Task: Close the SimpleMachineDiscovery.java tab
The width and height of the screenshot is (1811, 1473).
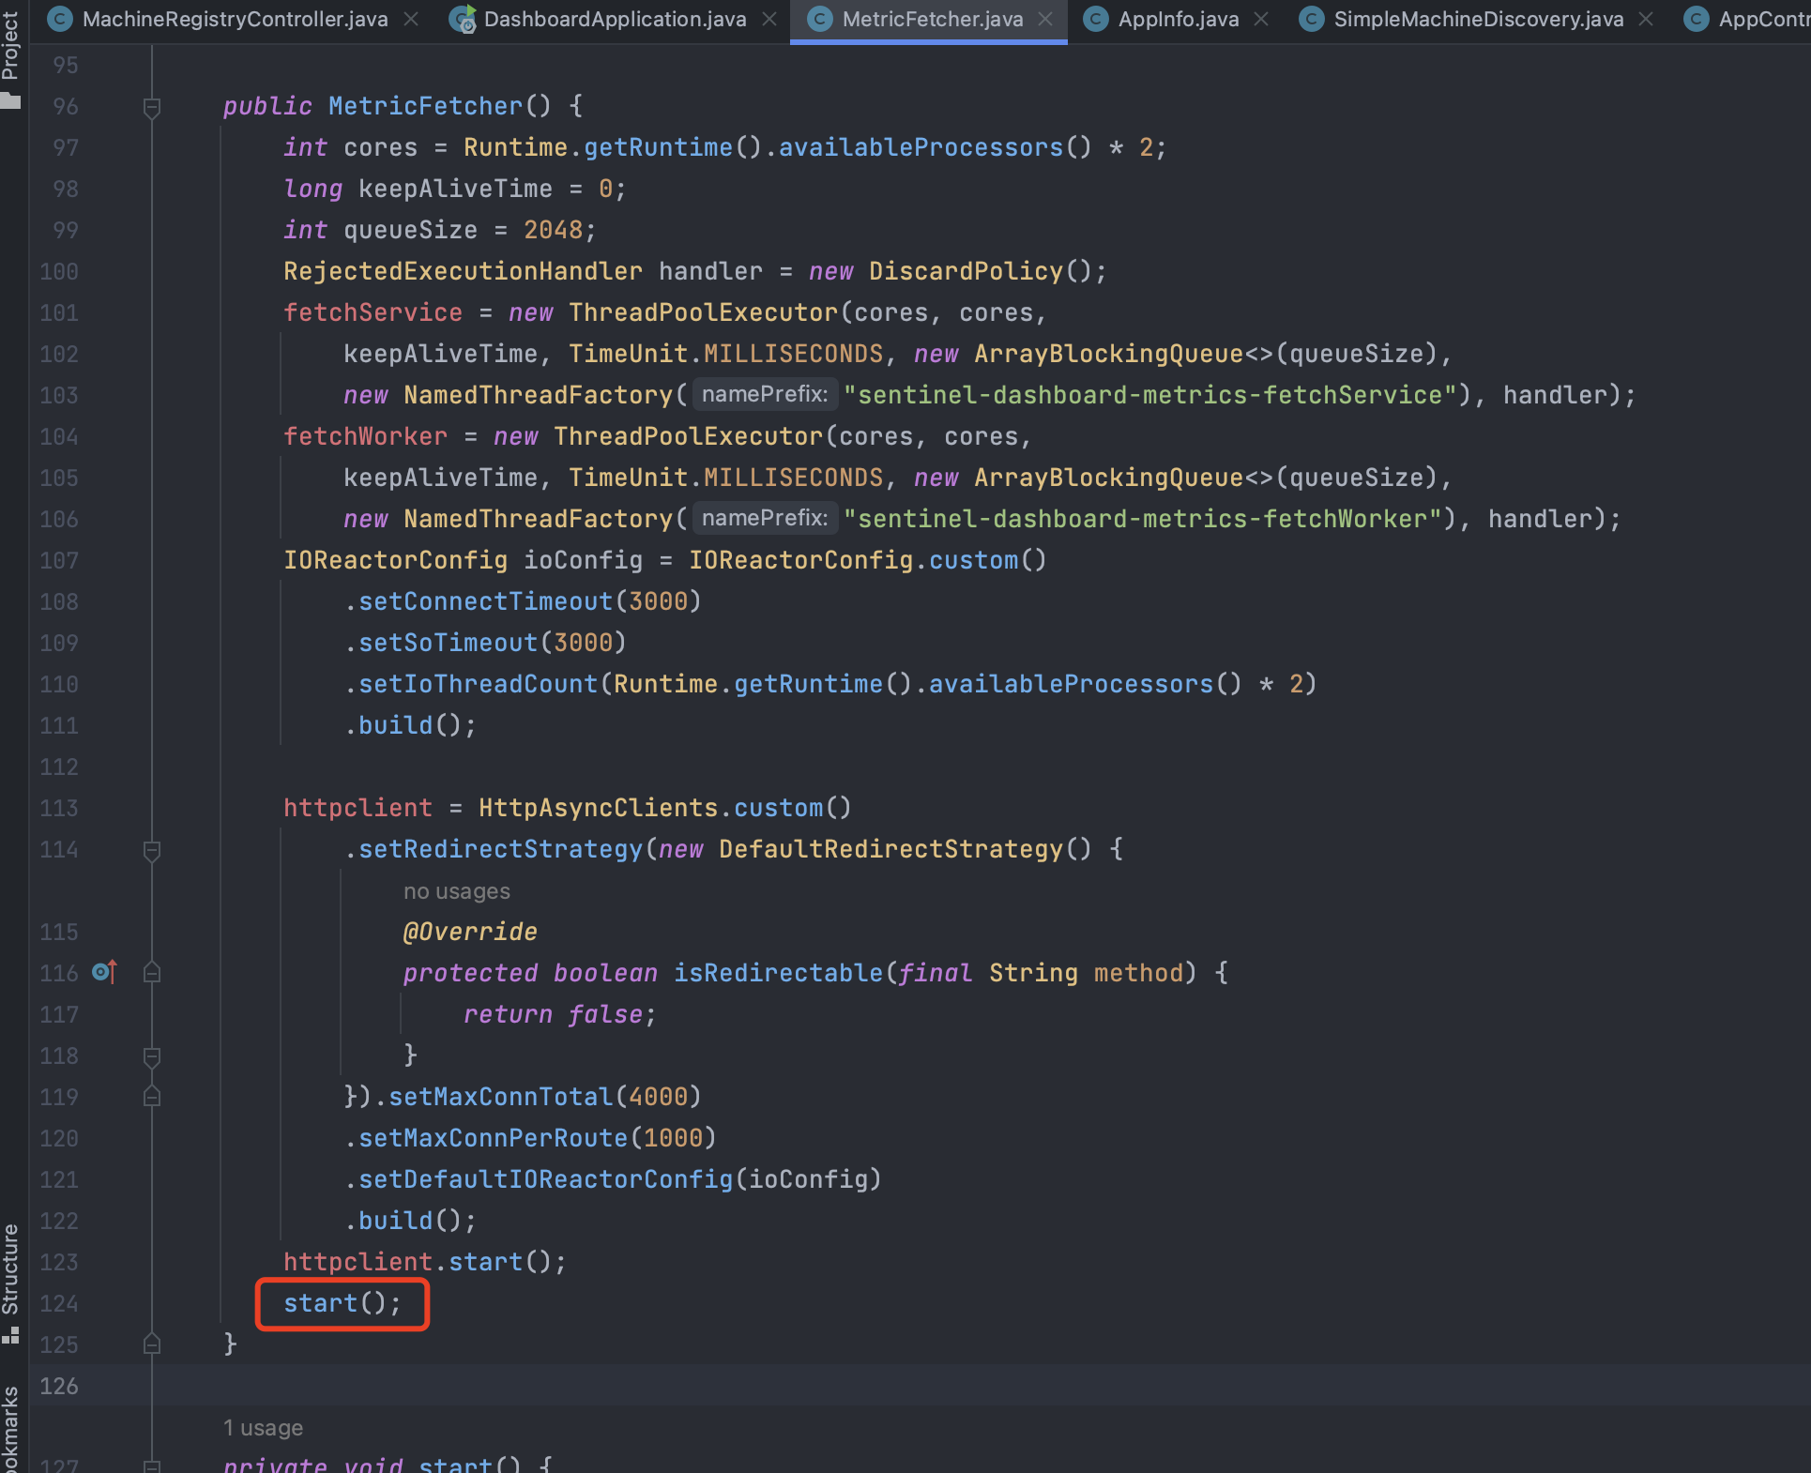Action: pyautogui.click(x=1646, y=19)
